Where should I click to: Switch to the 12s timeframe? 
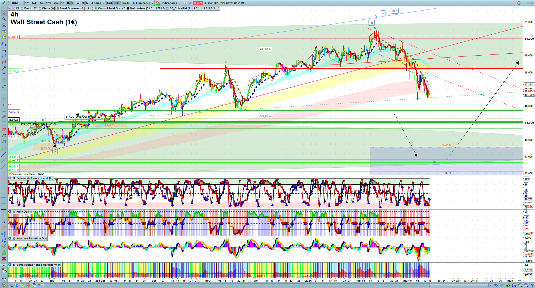coord(27,3)
